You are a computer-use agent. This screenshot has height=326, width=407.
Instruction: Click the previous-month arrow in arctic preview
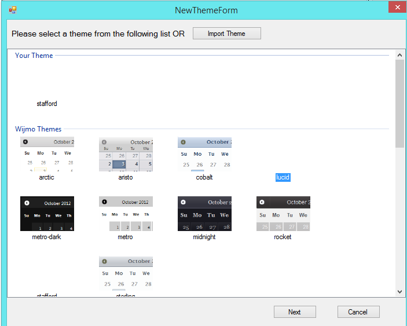25,142
